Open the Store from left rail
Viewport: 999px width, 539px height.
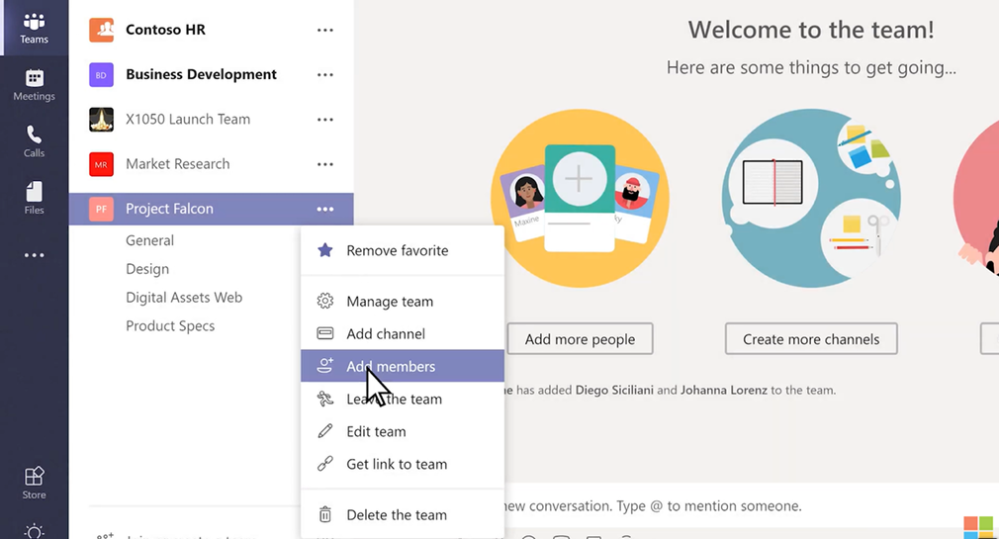coord(34,483)
